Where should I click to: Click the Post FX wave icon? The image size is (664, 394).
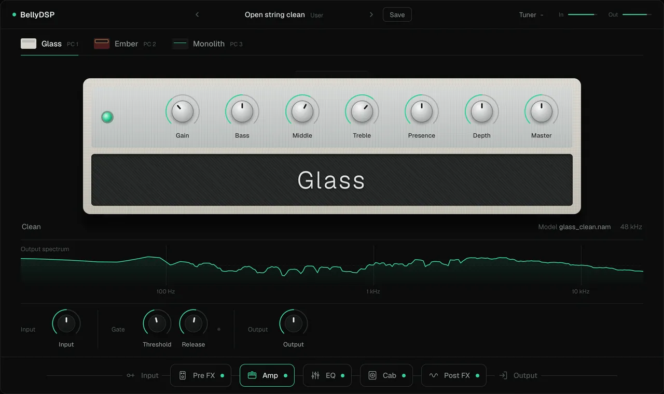click(x=434, y=375)
